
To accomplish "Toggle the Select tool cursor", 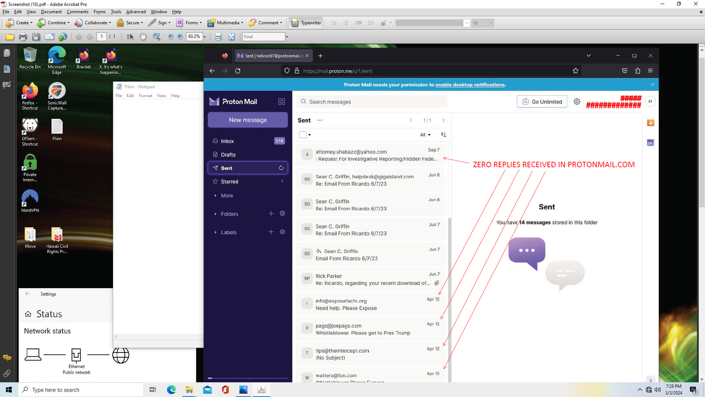I will pyautogui.click(x=130, y=37).
